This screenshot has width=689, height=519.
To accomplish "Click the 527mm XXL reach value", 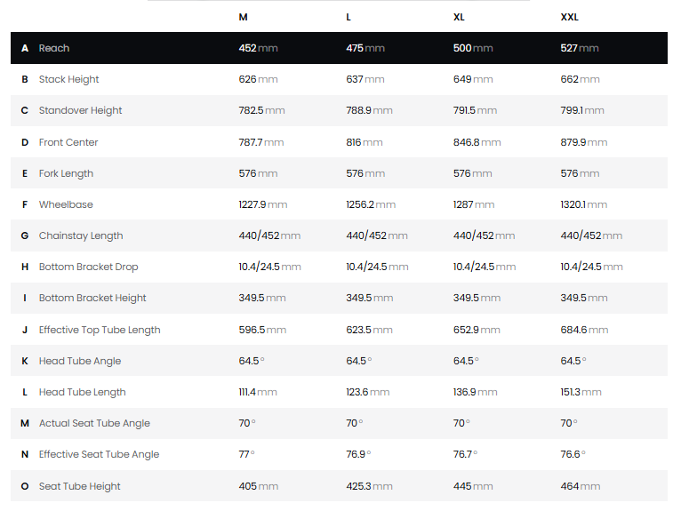I will click(x=579, y=48).
